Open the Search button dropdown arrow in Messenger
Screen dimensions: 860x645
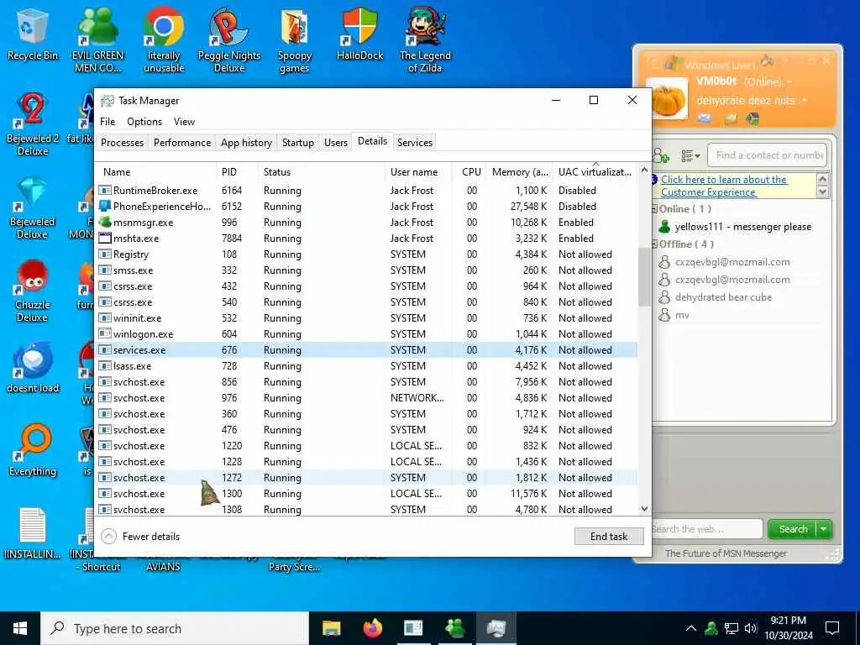point(824,529)
